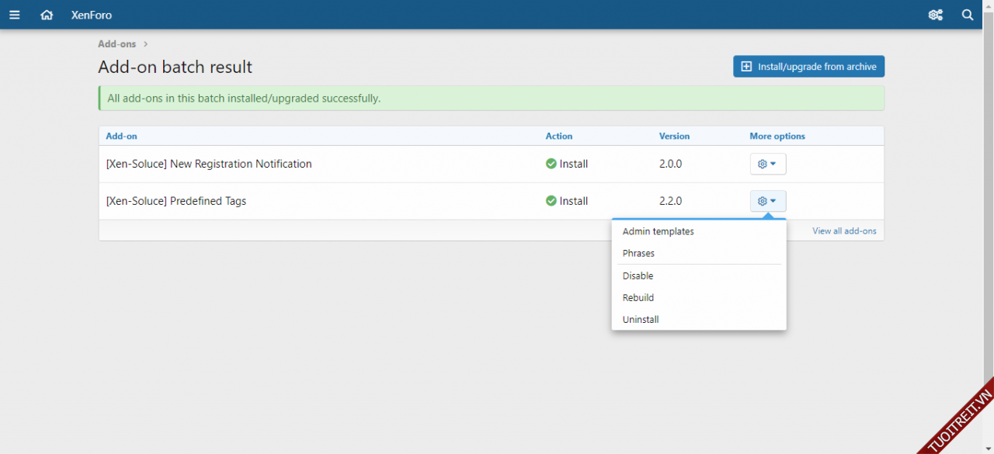
Task: Click the [Xen-Soluce] New Registration Notification row
Action: (x=209, y=164)
